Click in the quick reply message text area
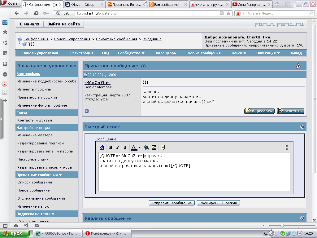 coord(194,172)
